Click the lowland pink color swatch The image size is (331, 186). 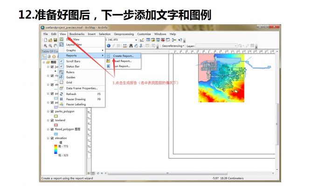[56, 125]
